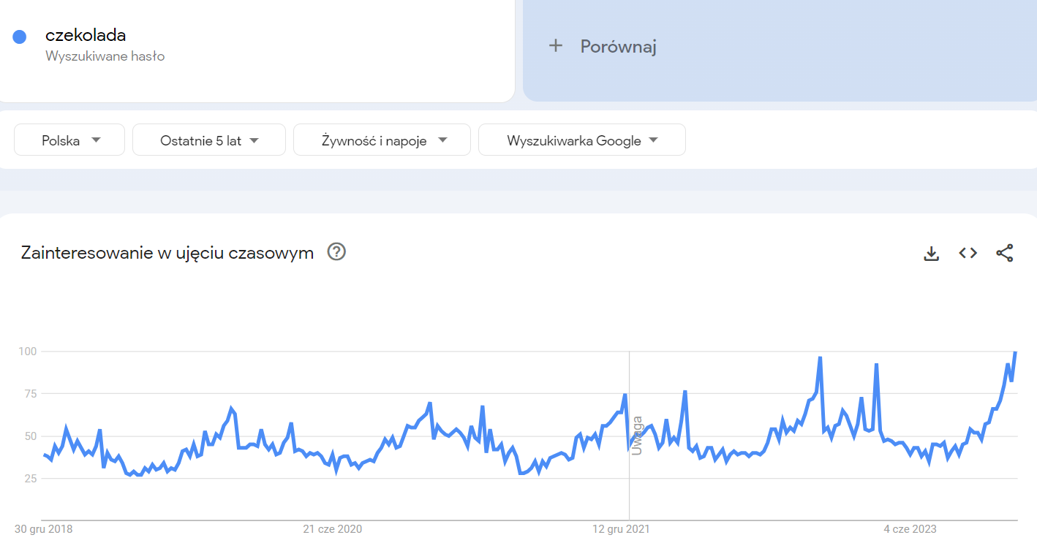Click the Porównaj comparison button
This screenshot has height=554, width=1037.
tap(618, 47)
